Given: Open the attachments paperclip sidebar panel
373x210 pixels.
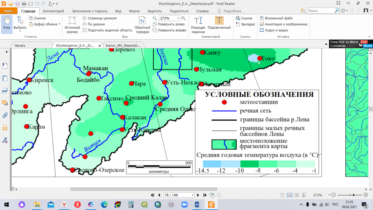Looking at the screenshot, I should coord(5,115).
